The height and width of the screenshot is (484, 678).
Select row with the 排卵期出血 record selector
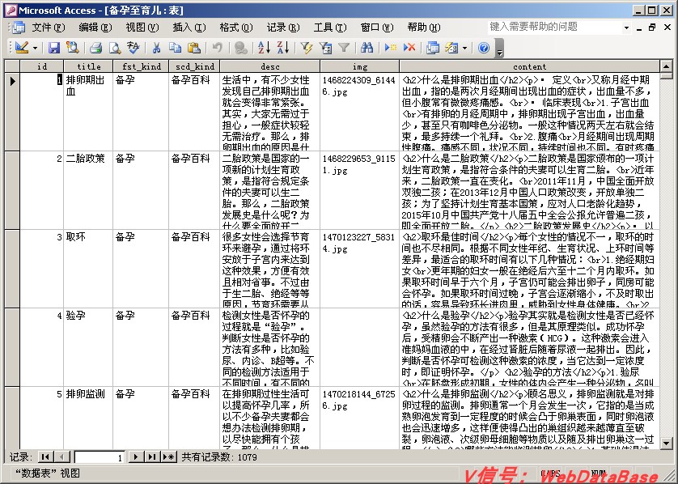[12, 112]
